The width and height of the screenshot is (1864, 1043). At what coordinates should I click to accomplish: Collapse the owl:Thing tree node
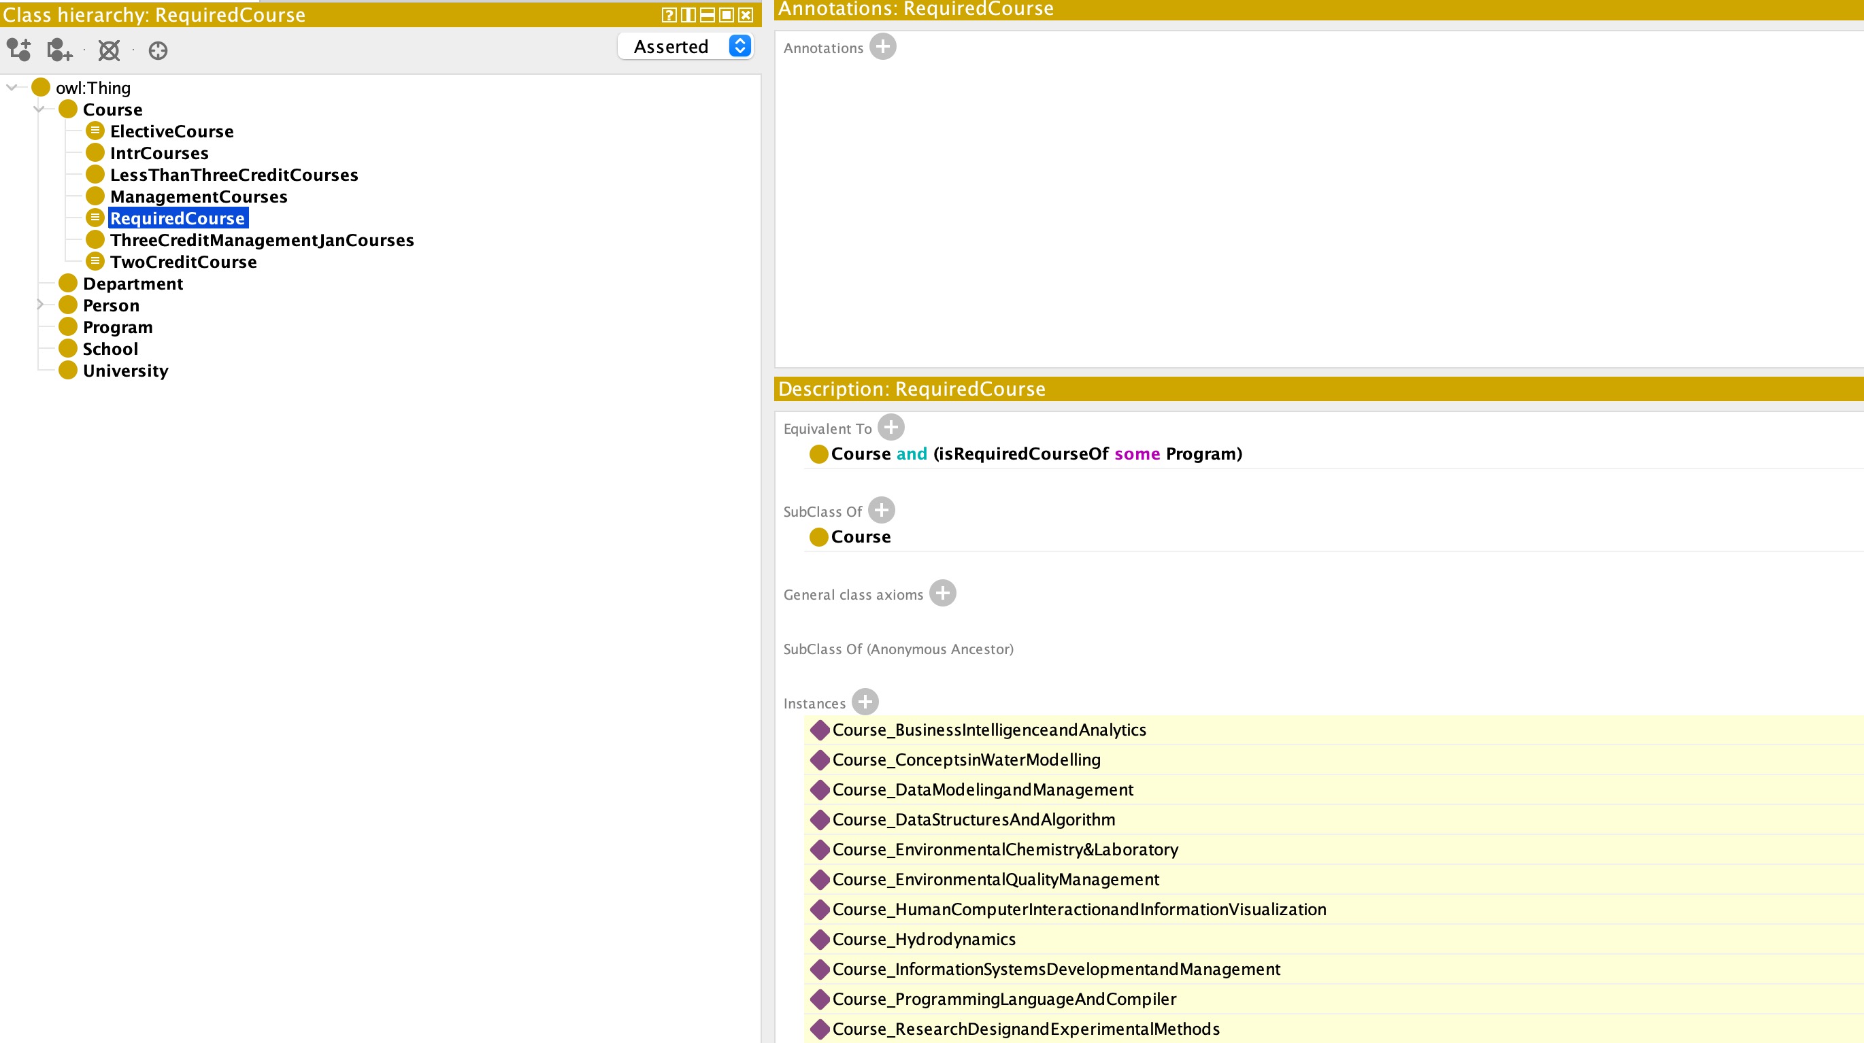click(x=12, y=88)
